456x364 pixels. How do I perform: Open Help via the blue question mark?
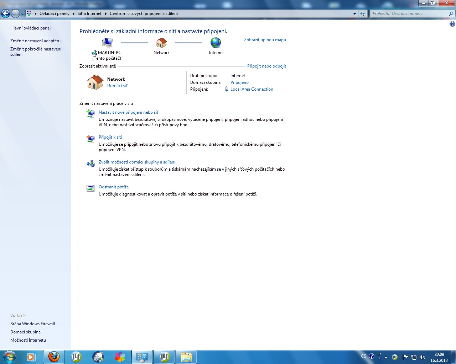coord(452,24)
